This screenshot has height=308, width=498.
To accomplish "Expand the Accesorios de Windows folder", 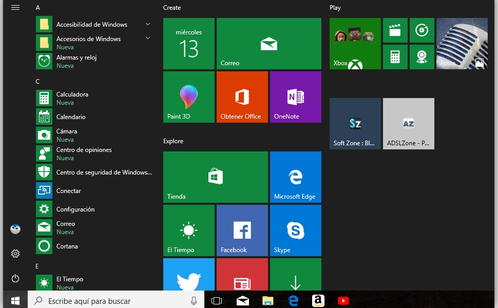I will [x=148, y=38].
